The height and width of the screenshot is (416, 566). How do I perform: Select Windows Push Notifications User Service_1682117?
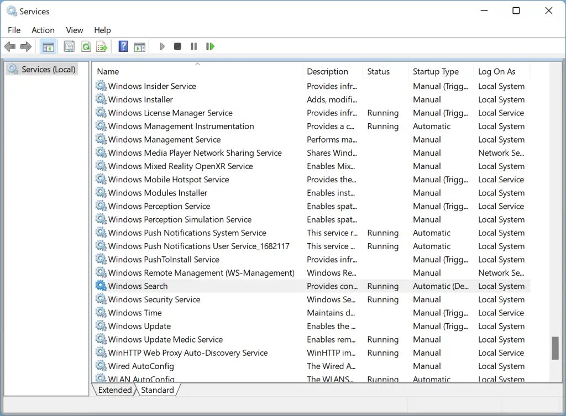tap(312, 246)
